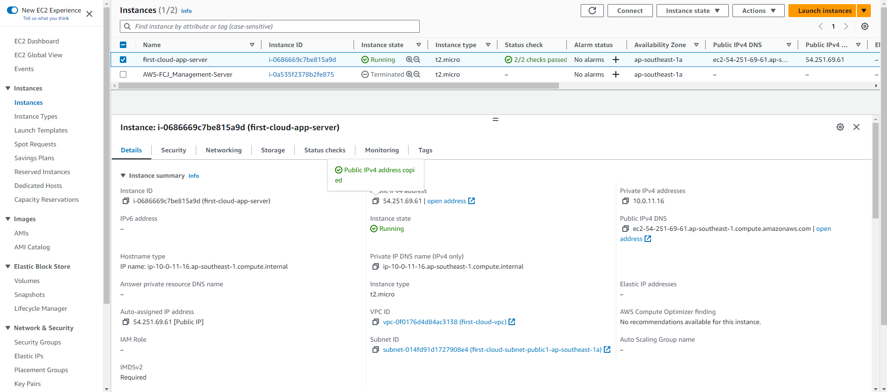The width and height of the screenshot is (887, 392).
Task: Open instance link i-0a535f2378b2fe875
Action: 301,74
